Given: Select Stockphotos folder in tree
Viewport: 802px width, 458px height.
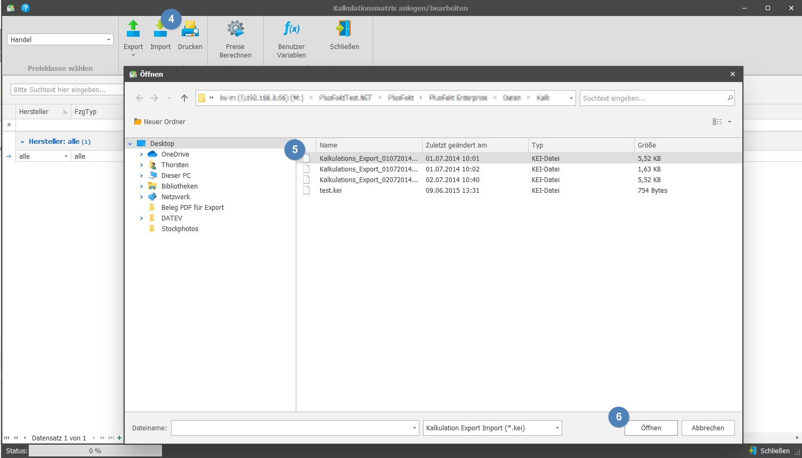Looking at the screenshot, I should pos(180,228).
